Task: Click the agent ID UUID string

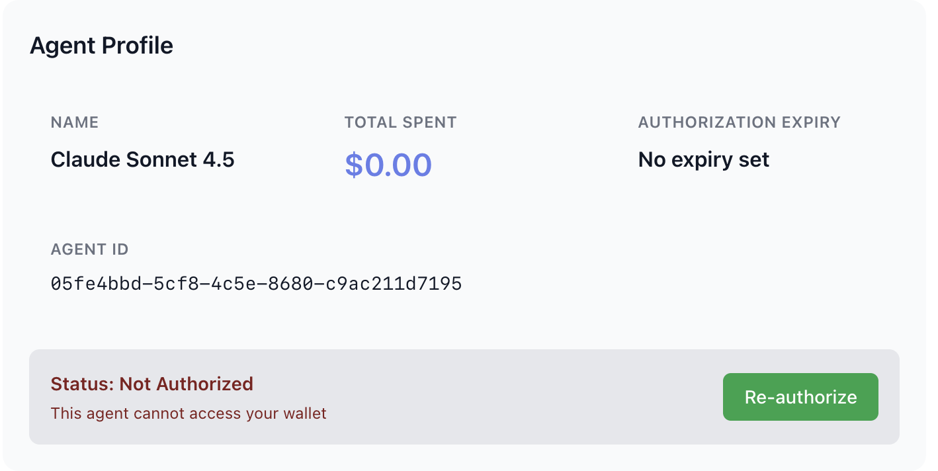Action: [x=256, y=284]
